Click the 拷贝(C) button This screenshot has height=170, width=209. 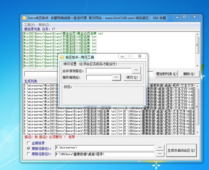[132, 77]
